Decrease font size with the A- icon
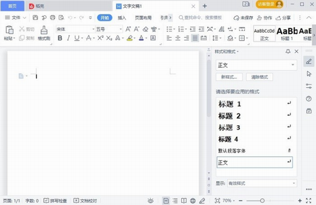 [x=136, y=29]
